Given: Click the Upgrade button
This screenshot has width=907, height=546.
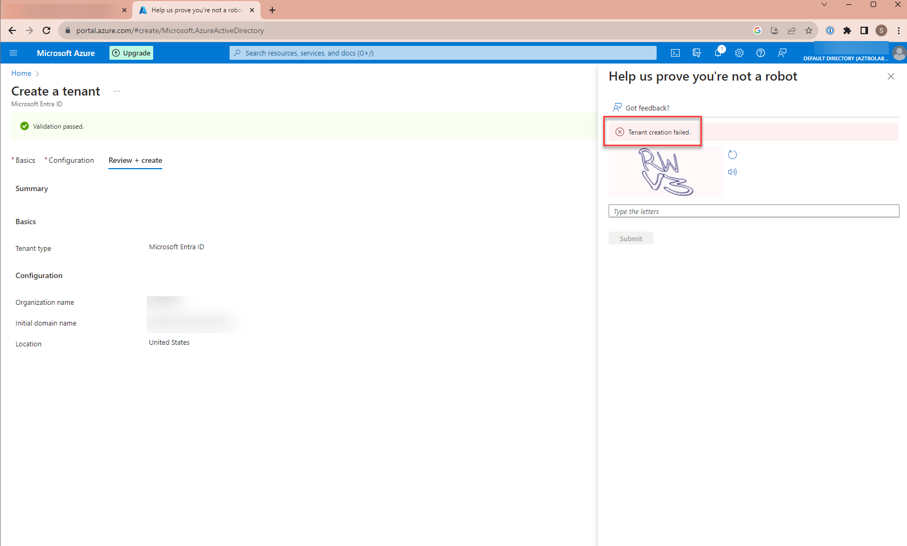Looking at the screenshot, I should [x=131, y=53].
